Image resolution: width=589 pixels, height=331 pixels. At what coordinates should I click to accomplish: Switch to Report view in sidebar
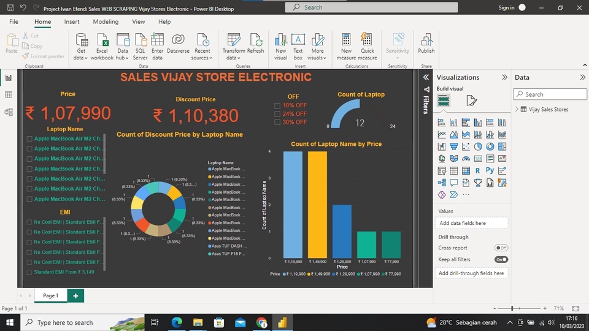tap(9, 78)
